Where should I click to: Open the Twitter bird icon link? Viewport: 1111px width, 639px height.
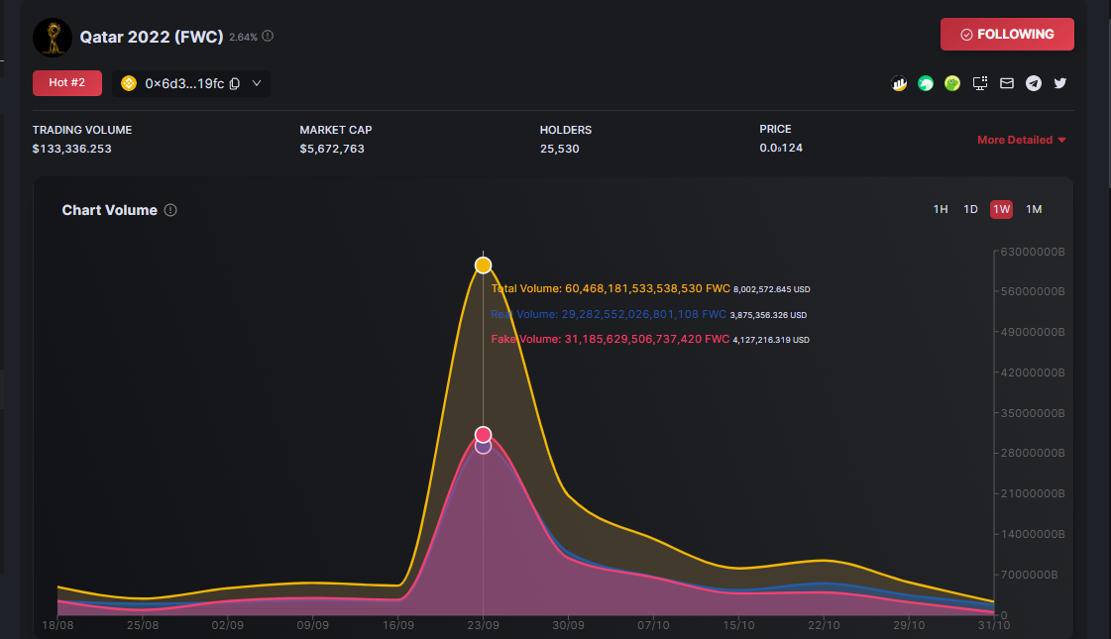[x=1060, y=83]
